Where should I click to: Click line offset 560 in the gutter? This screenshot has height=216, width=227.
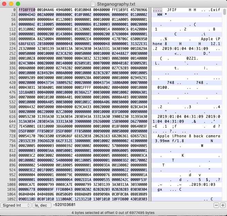click(12, 107)
